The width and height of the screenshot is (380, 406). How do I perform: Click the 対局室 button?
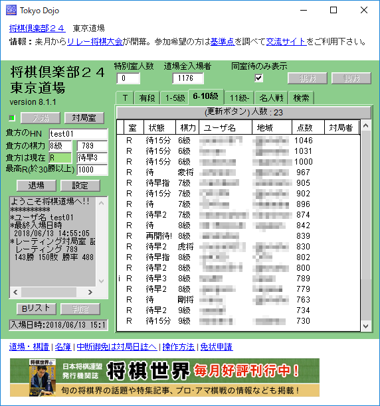pos(84,118)
